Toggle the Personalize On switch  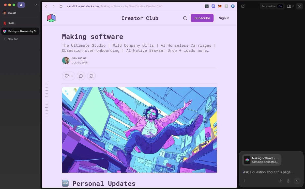[x=280, y=6]
